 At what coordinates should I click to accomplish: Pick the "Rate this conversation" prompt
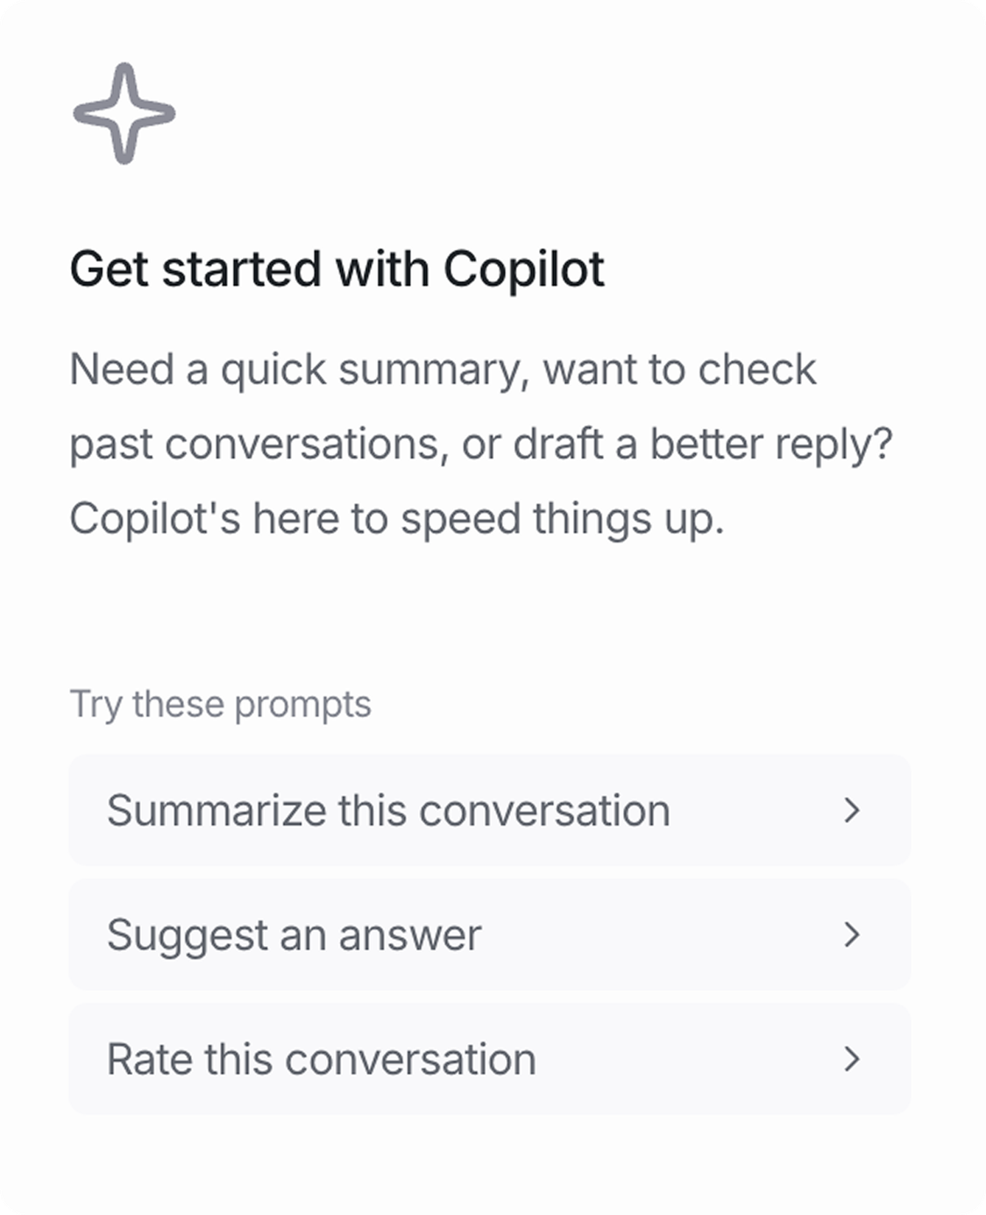click(x=321, y=1059)
